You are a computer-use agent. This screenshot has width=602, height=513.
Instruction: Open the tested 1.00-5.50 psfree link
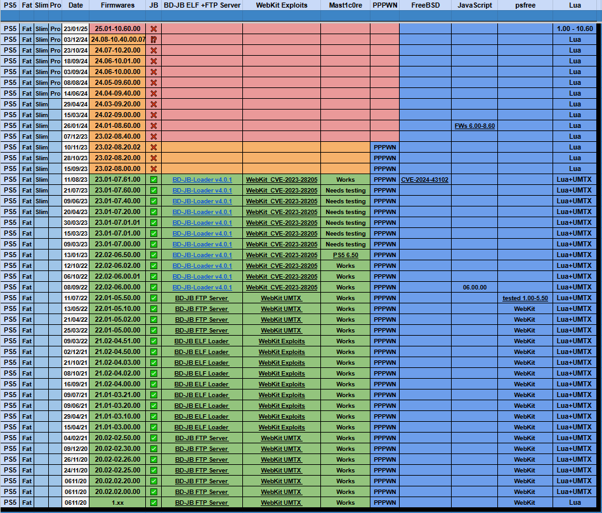coord(525,298)
